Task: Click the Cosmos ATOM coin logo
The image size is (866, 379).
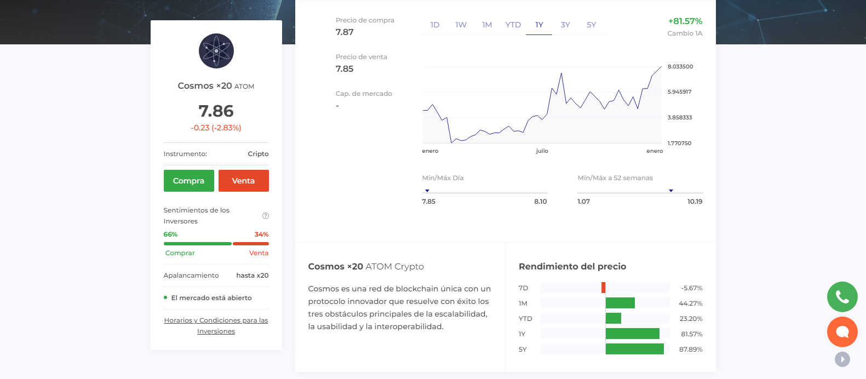Action: pos(216,51)
